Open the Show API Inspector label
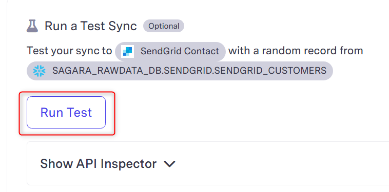The image size is (389, 192). (x=98, y=163)
